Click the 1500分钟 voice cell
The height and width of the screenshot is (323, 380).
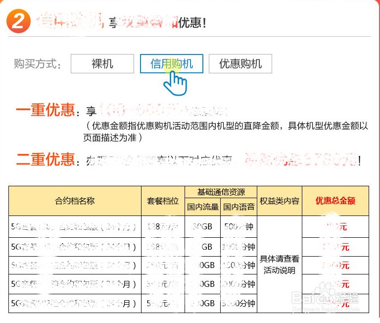(238, 265)
